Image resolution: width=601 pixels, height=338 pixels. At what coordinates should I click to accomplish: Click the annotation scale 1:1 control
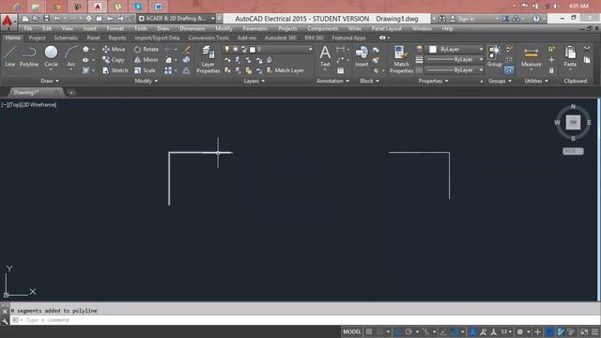tap(506, 331)
